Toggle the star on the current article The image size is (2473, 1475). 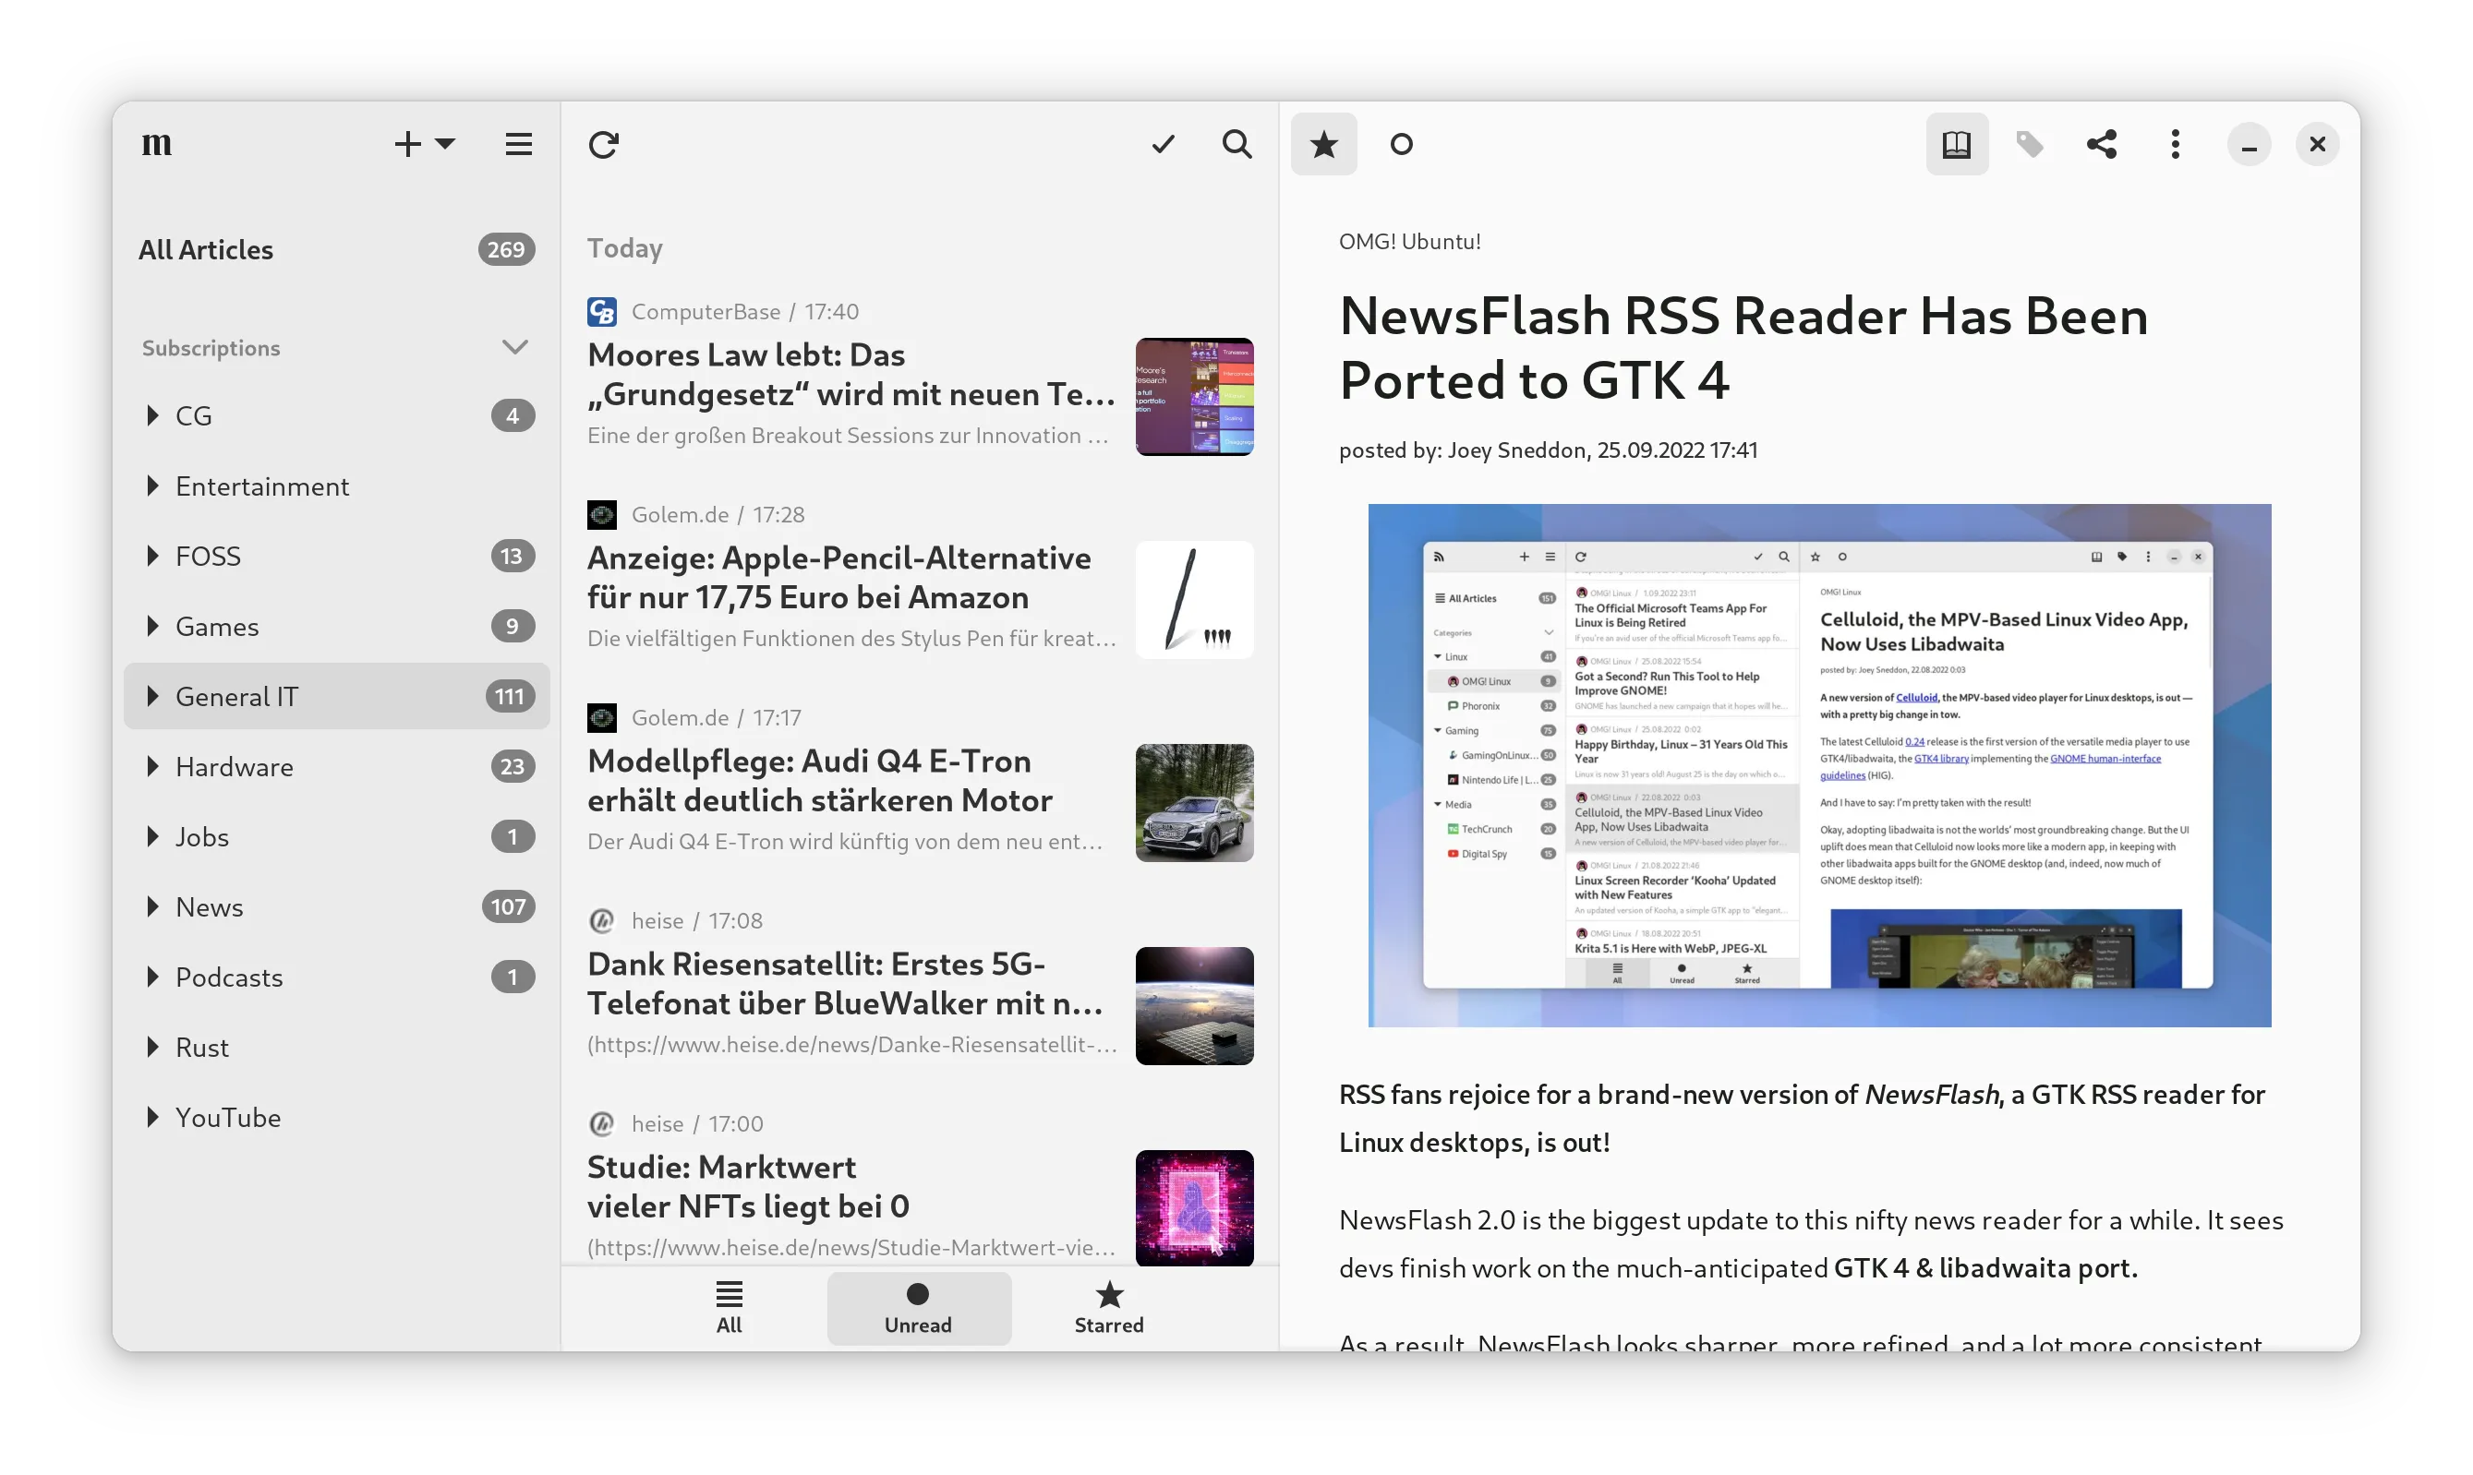(1323, 144)
